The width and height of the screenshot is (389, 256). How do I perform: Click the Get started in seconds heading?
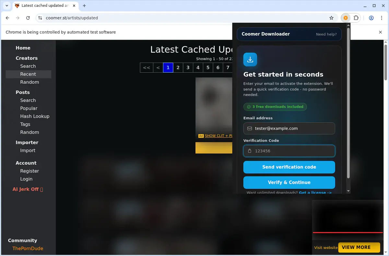[x=283, y=75]
